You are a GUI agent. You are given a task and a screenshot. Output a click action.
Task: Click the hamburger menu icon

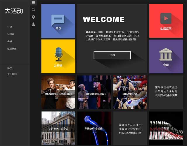(33, 2)
